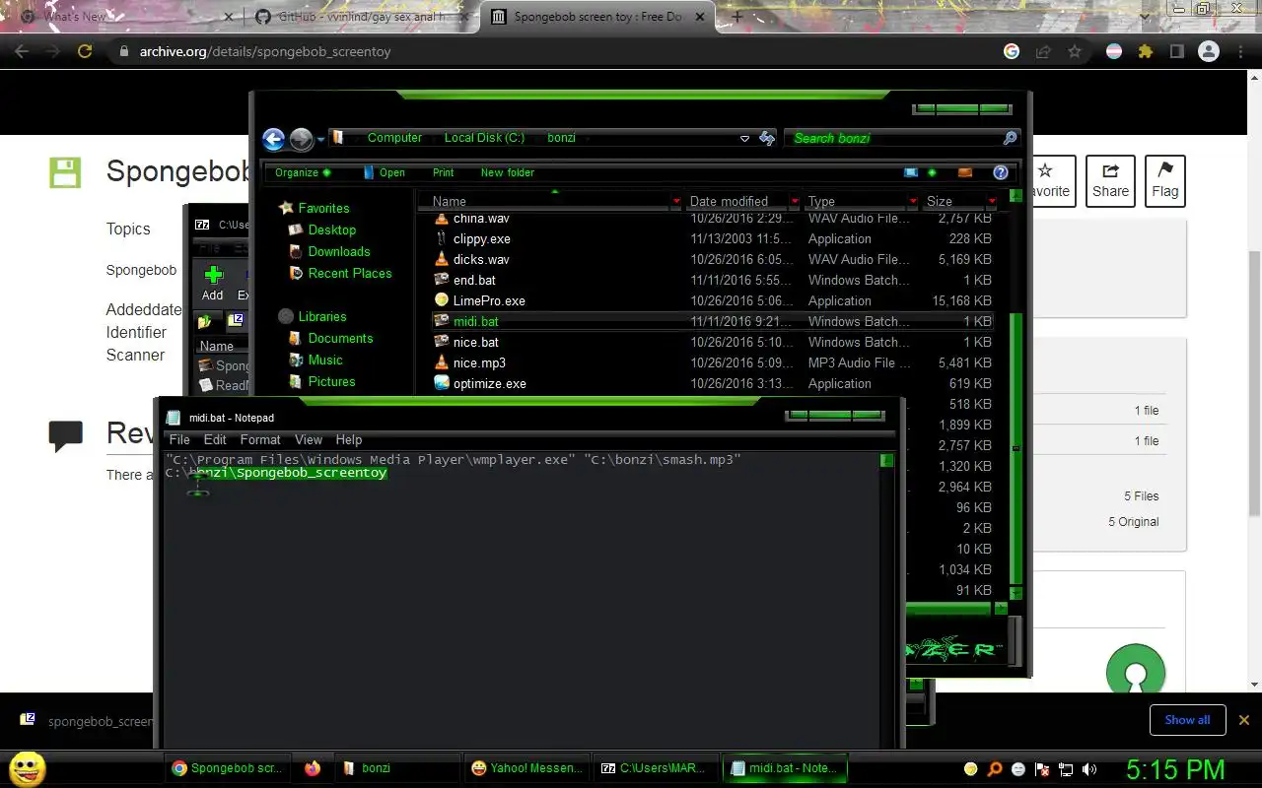Open the Size column filter dropdown

point(992,201)
